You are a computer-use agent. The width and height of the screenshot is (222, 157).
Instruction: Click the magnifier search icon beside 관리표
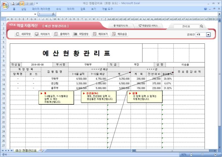201,26
